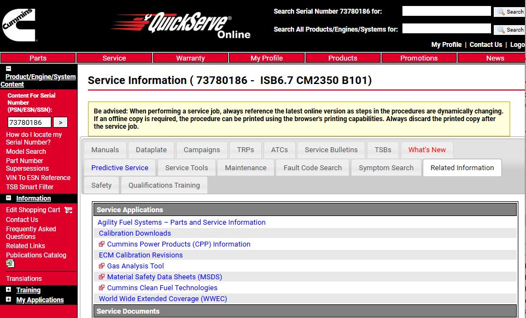Collapse the Information sidebar section
This screenshot has width=526, height=318.
coord(8,199)
